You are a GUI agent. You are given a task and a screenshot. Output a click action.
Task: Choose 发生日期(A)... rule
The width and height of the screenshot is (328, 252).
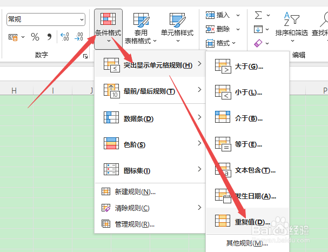click(x=247, y=195)
